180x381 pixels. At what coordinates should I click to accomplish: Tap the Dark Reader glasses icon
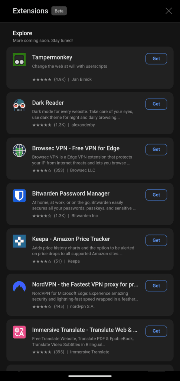[x=19, y=105]
